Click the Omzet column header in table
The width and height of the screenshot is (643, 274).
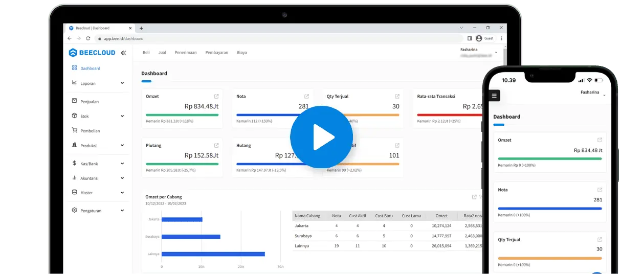click(x=442, y=216)
